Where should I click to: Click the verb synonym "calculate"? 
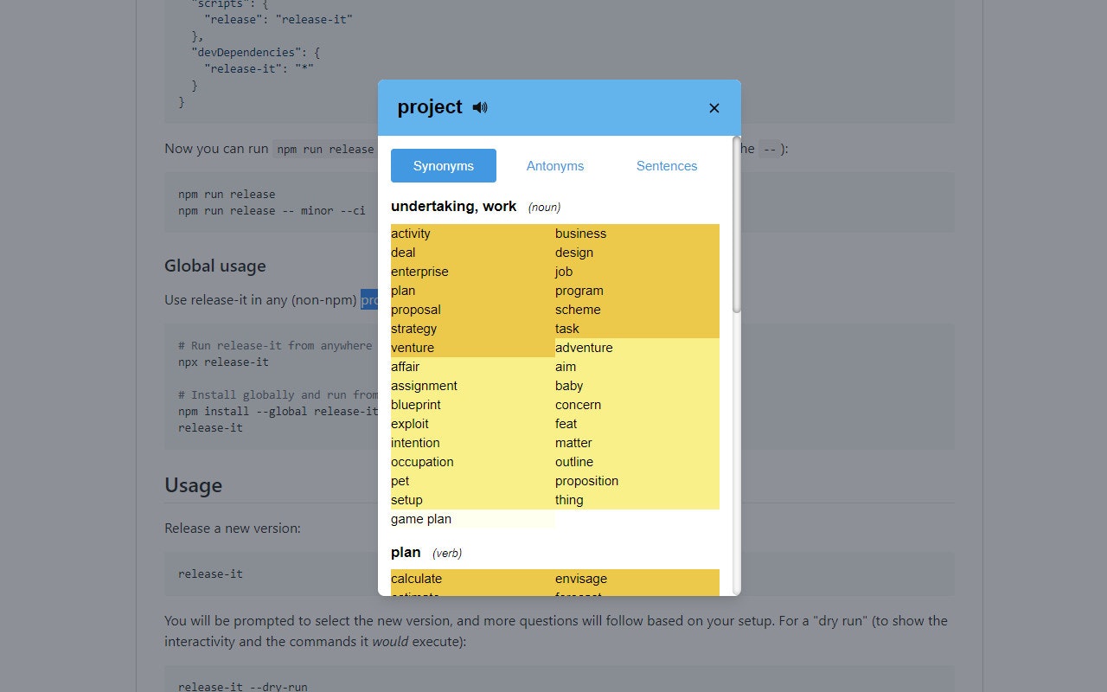point(416,579)
